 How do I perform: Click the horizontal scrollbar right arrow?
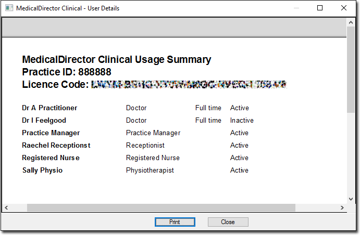(342, 208)
